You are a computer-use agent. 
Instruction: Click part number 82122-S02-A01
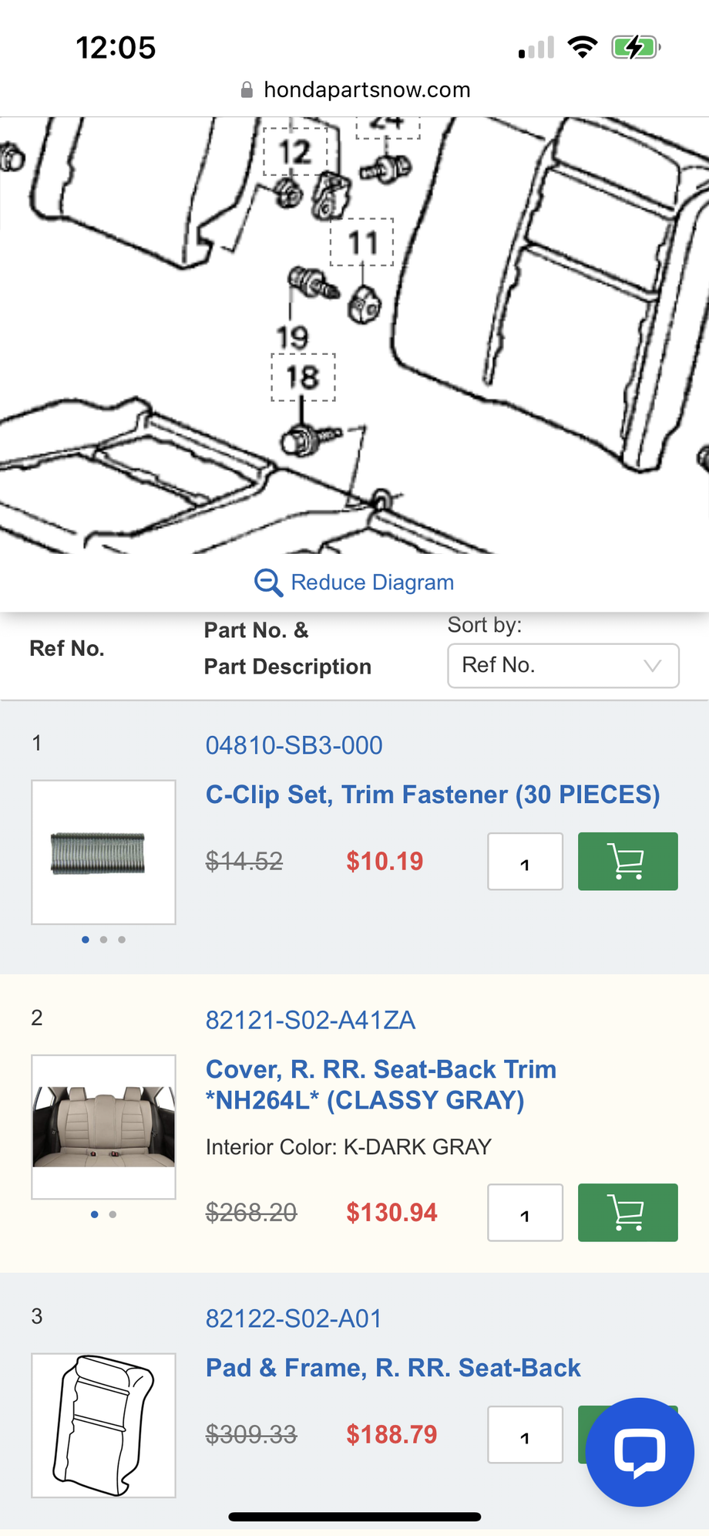click(x=294, y=1318)
